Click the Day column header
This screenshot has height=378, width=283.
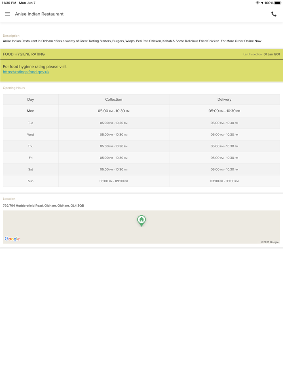click(x=31, y=99)
